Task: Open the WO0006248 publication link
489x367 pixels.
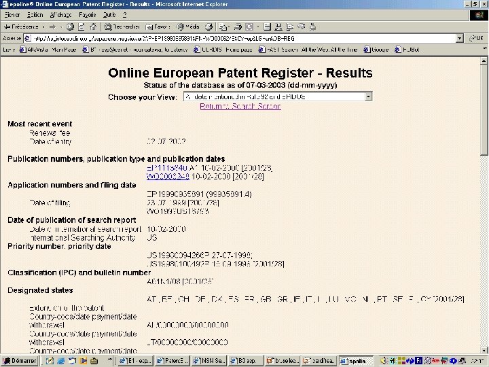Action: [x=168, y=177]
